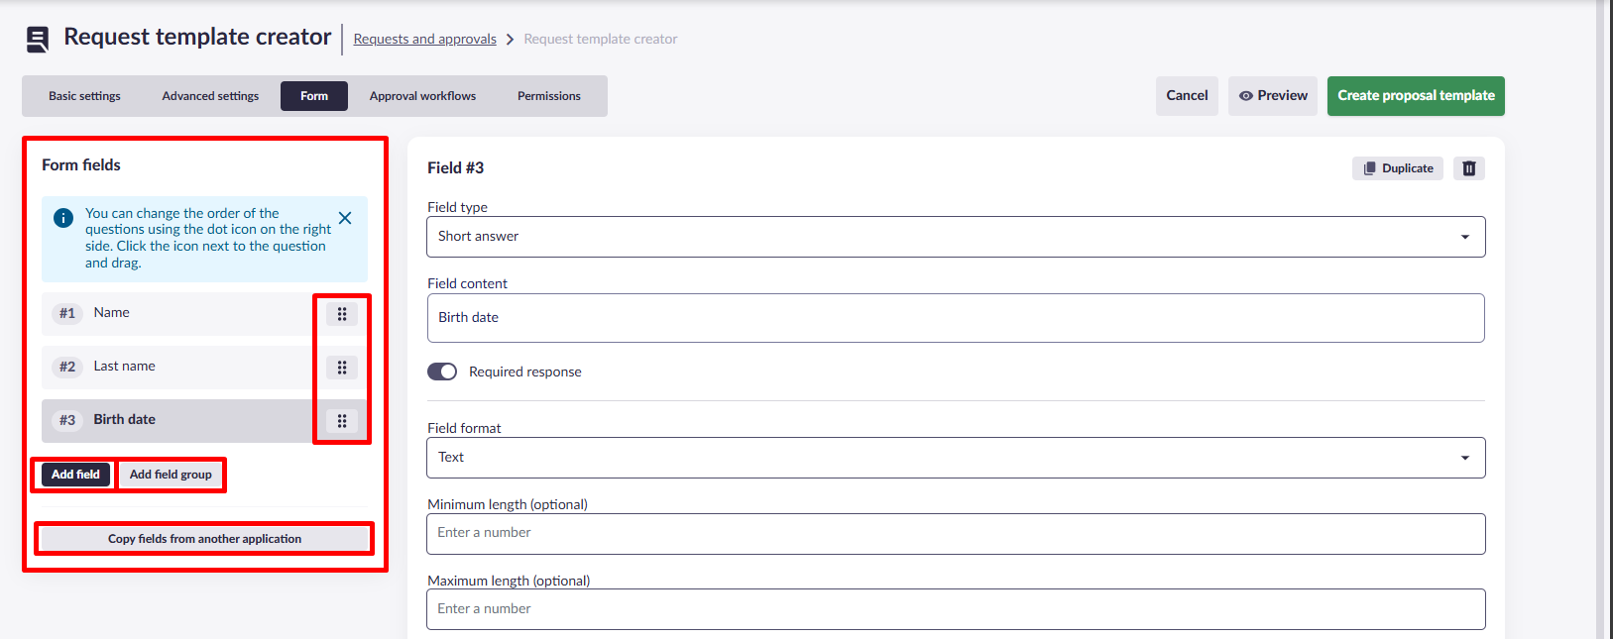The height and width of the screenshot is (639, 1613).
Task: Switch to the Advanced settings tab
Action: [210, 96]
